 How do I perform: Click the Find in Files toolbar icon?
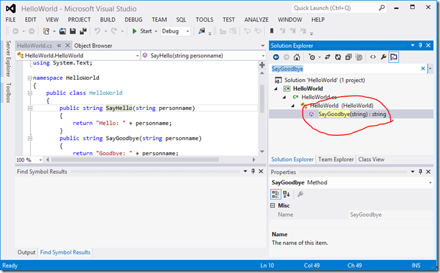pyautogui.click(x=202, y=31)
